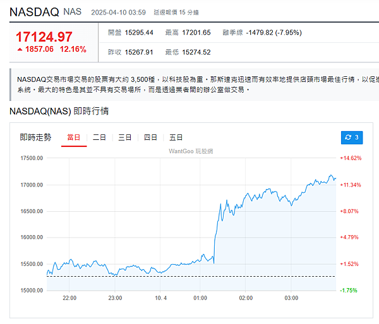Viewport: 379px width, 324px height.
Task: Switch to the 四日 four-day tab
Action: click(150, 137)
